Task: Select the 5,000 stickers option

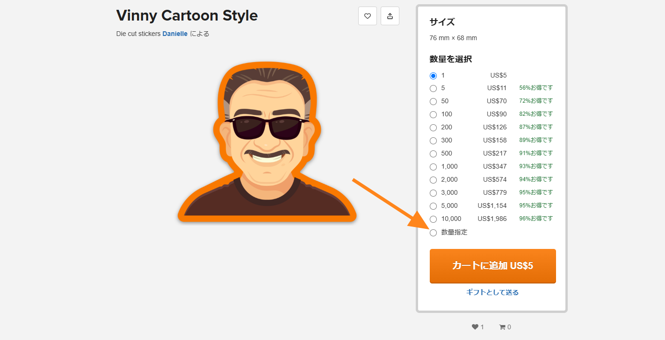Action: tap(433, 206)
